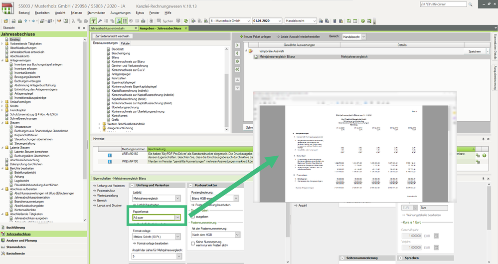Screen dimensions: 498x264
Task: Expand Weitere Abschlussbestandteile tree node
Action: (x=99, y=124)
